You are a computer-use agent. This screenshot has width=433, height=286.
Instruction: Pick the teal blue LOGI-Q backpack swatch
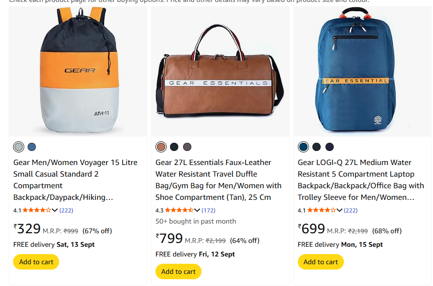pos(303,147)
